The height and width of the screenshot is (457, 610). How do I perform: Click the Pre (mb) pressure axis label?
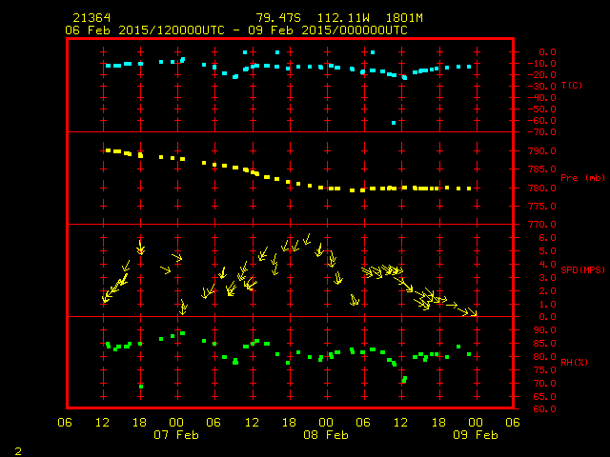pyautogui.click(x=582, y=178)
